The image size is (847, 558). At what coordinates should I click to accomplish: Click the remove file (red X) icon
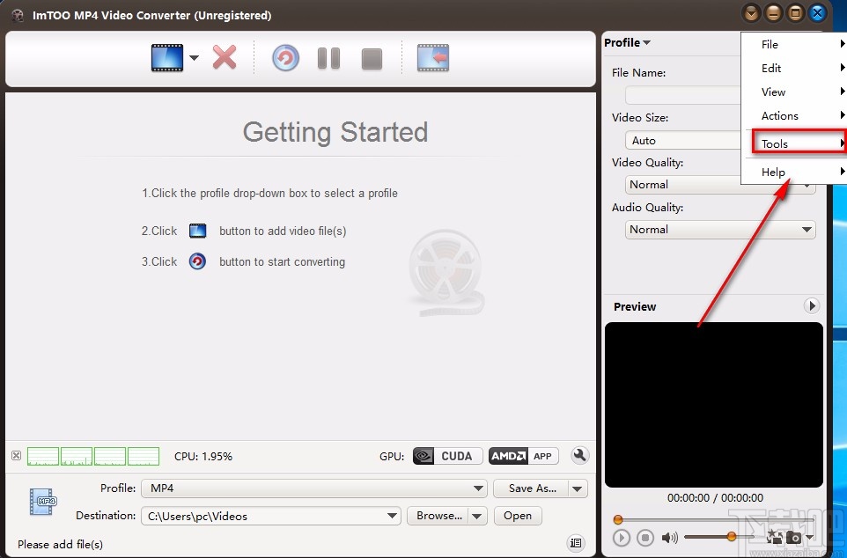224,57
